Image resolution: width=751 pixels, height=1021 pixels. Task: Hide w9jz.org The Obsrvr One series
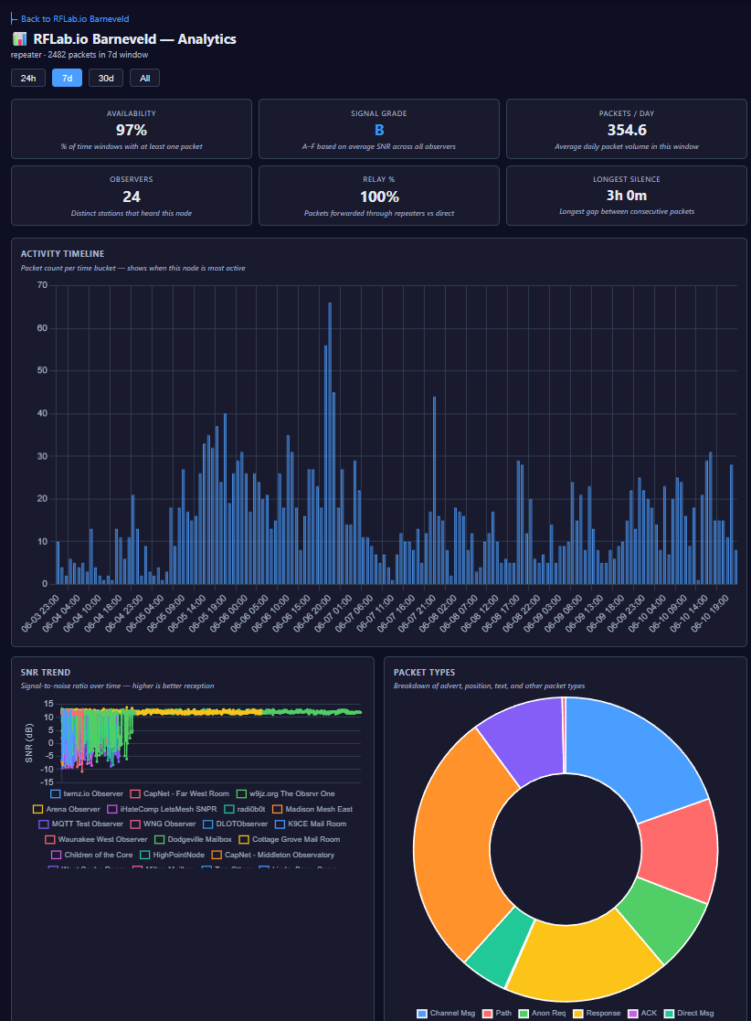pos(286,793)
